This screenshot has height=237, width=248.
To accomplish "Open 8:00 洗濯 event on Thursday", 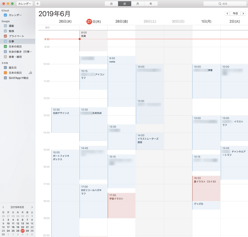I will (93, 41).
